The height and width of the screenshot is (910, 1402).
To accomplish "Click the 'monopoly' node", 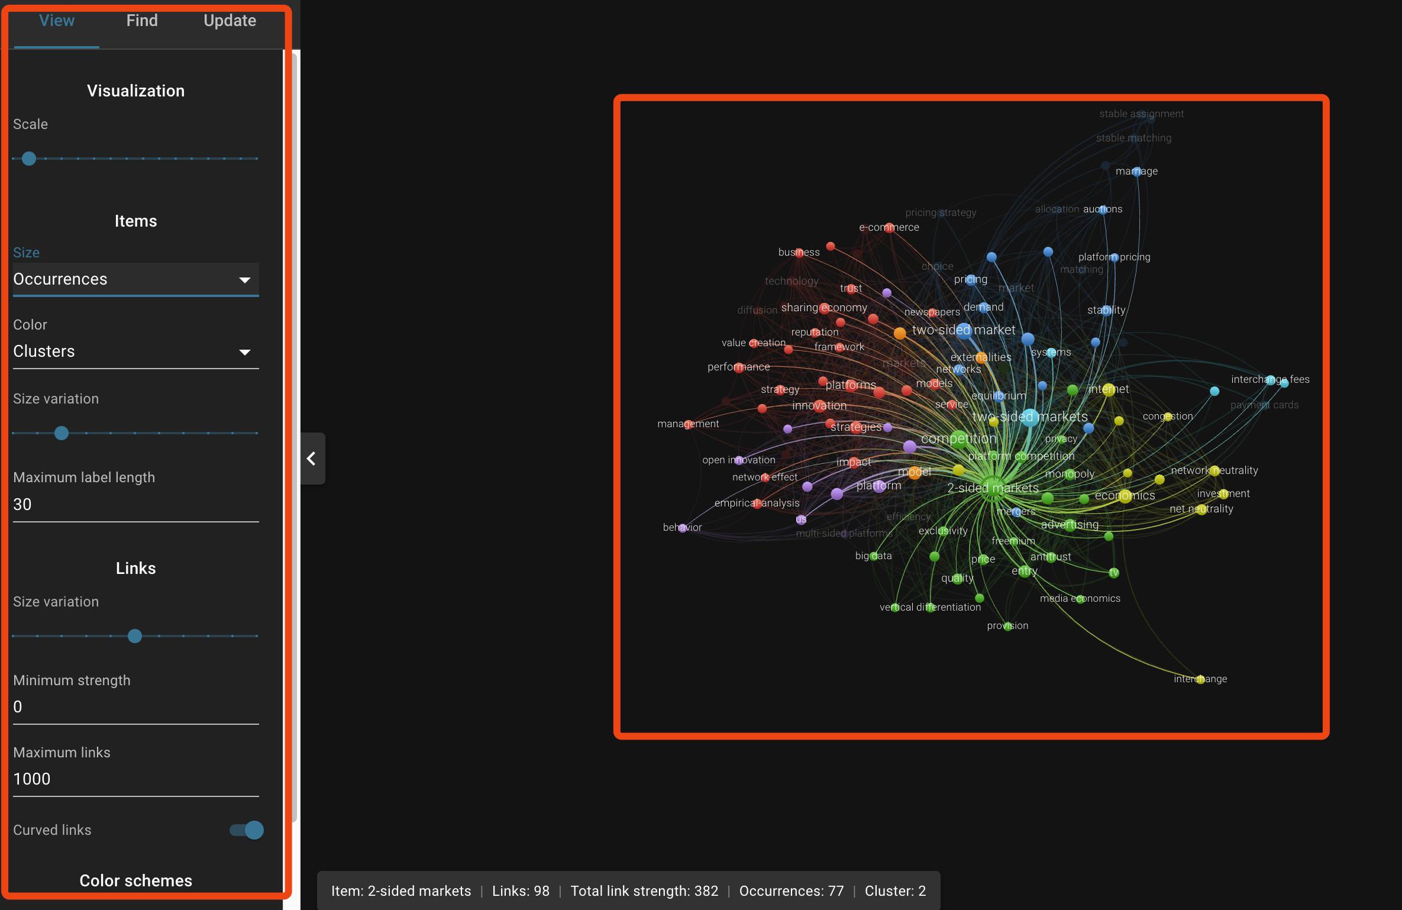I will (x=1070, y=474).
